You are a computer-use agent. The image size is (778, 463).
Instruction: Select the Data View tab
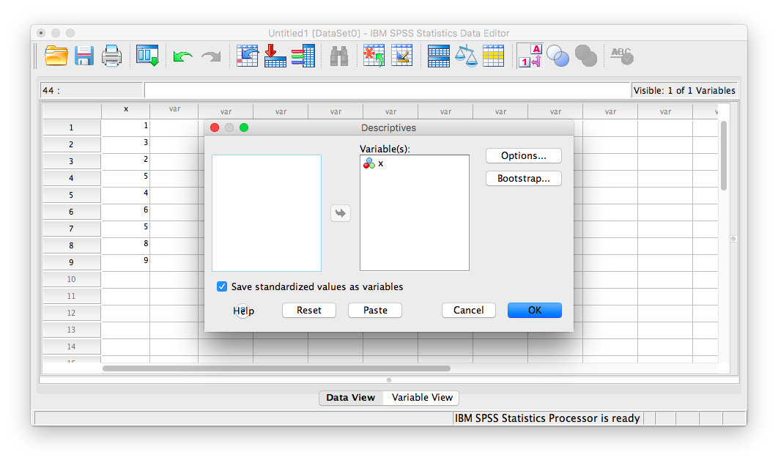[350, 397]
